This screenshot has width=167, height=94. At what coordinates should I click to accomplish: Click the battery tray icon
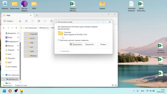(154, 91)
